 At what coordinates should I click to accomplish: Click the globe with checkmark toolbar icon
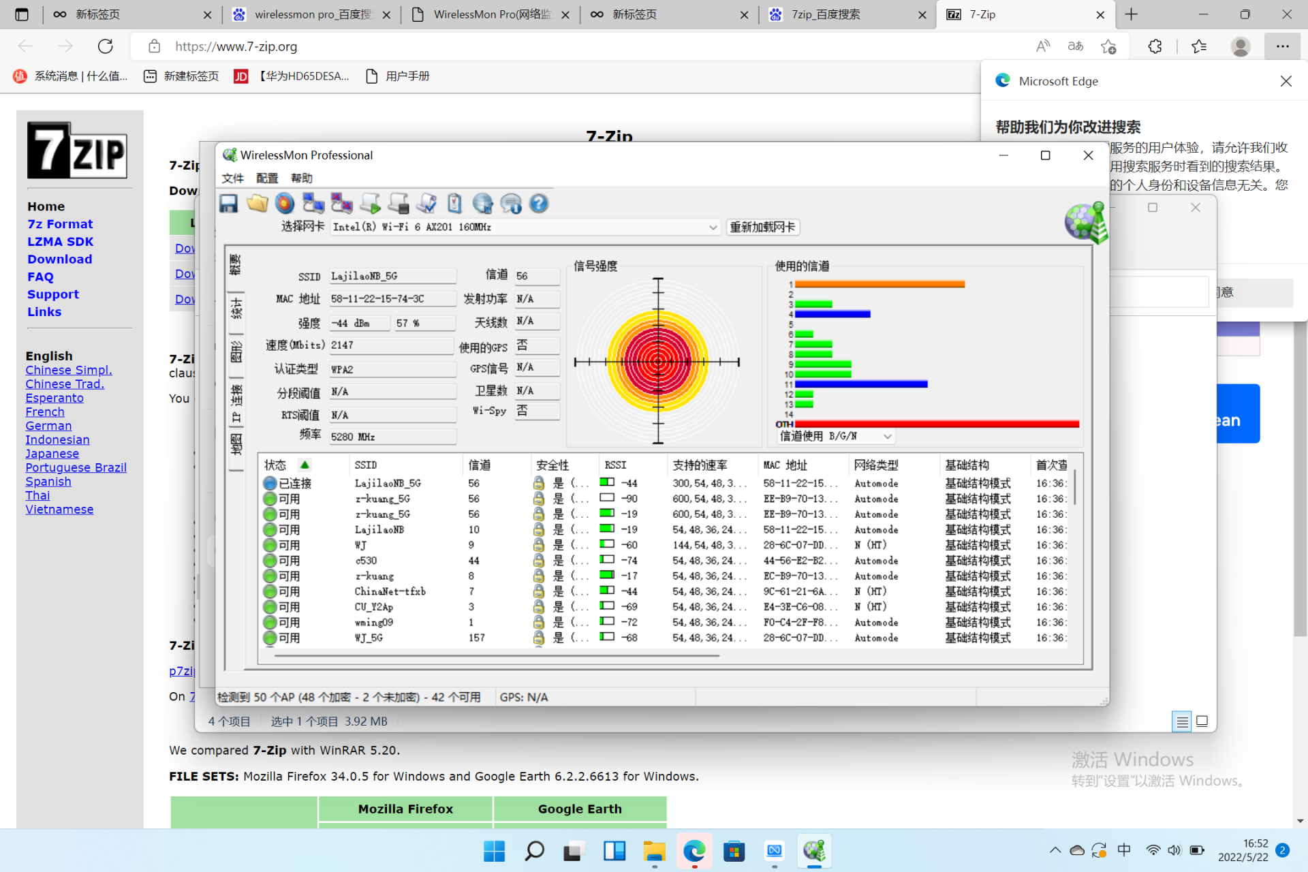482,203
